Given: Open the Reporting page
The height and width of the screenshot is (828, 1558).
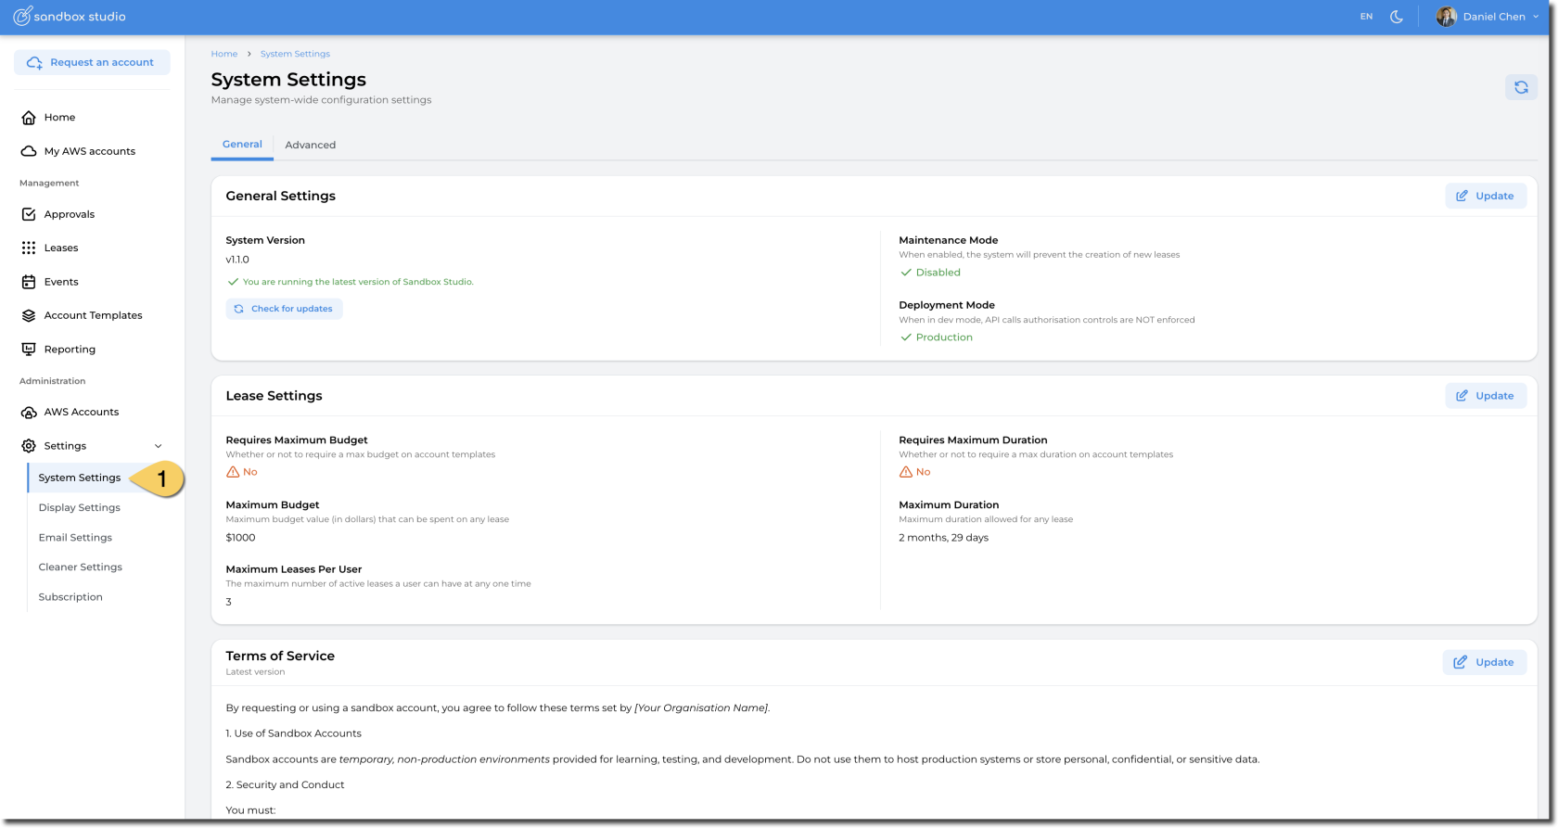Looking at the screenshot, I should [x=70, y=350].
